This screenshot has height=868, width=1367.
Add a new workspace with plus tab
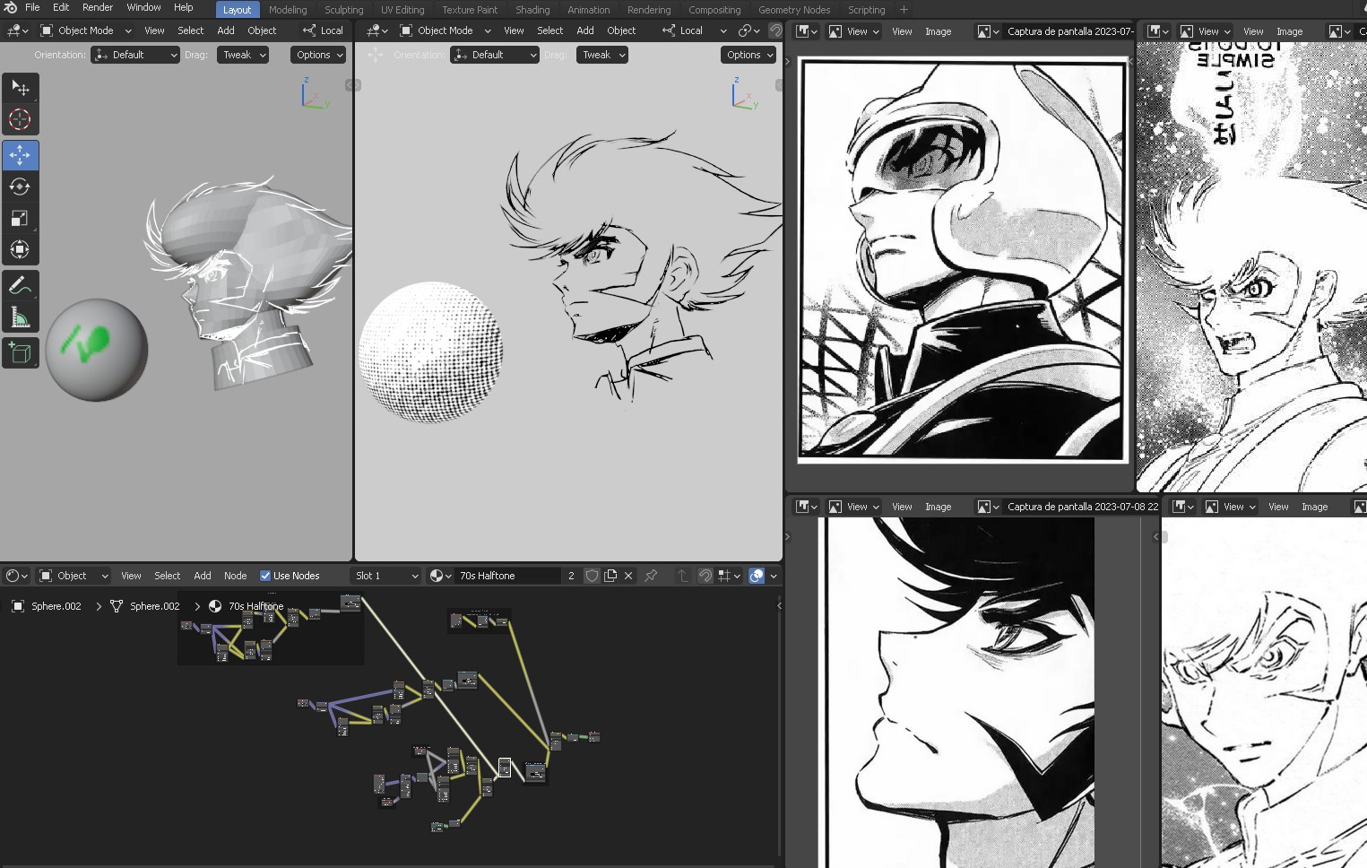click(x=904, y=10)
